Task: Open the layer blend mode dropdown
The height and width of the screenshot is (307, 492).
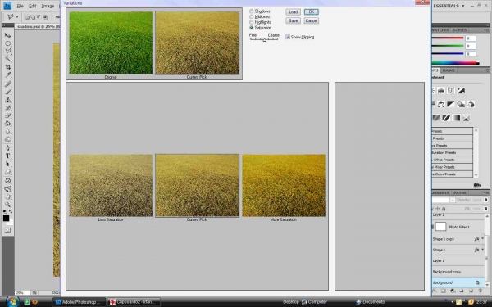Action: (444, 200)
